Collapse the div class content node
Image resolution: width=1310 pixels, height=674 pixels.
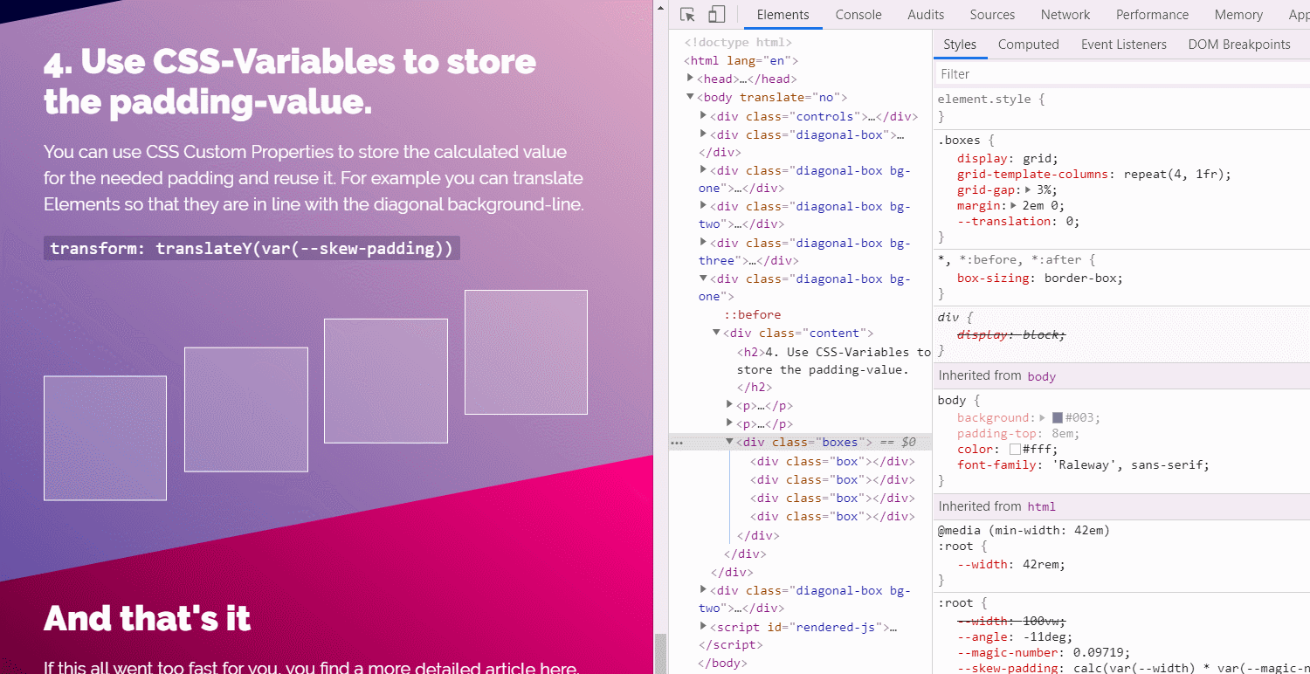tap(717, 333)
